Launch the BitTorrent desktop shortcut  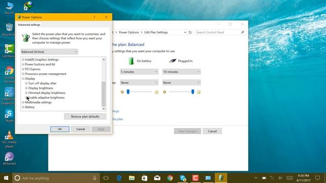click(9, 159)
